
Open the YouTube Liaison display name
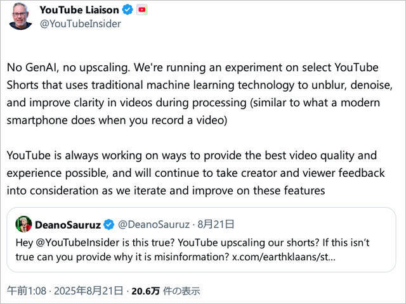[79, 9]
